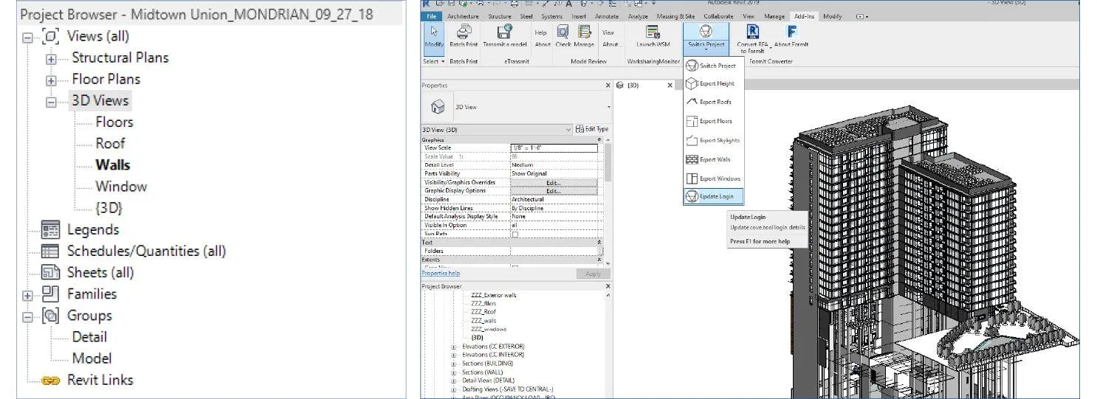Click the View Scale value field

point(554,148)
